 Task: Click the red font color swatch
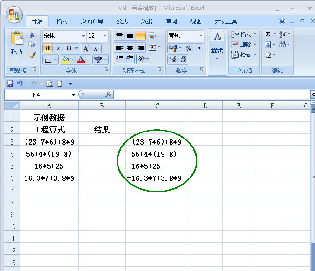81,59
